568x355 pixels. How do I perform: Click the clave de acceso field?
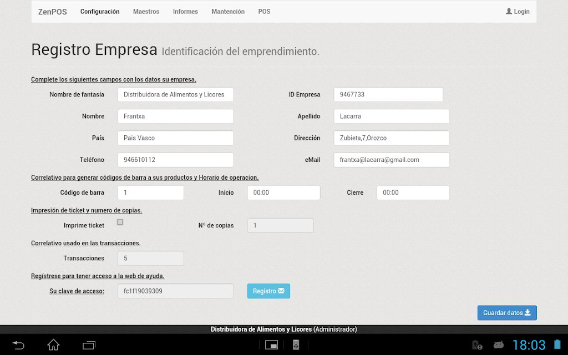pos(176,291)
